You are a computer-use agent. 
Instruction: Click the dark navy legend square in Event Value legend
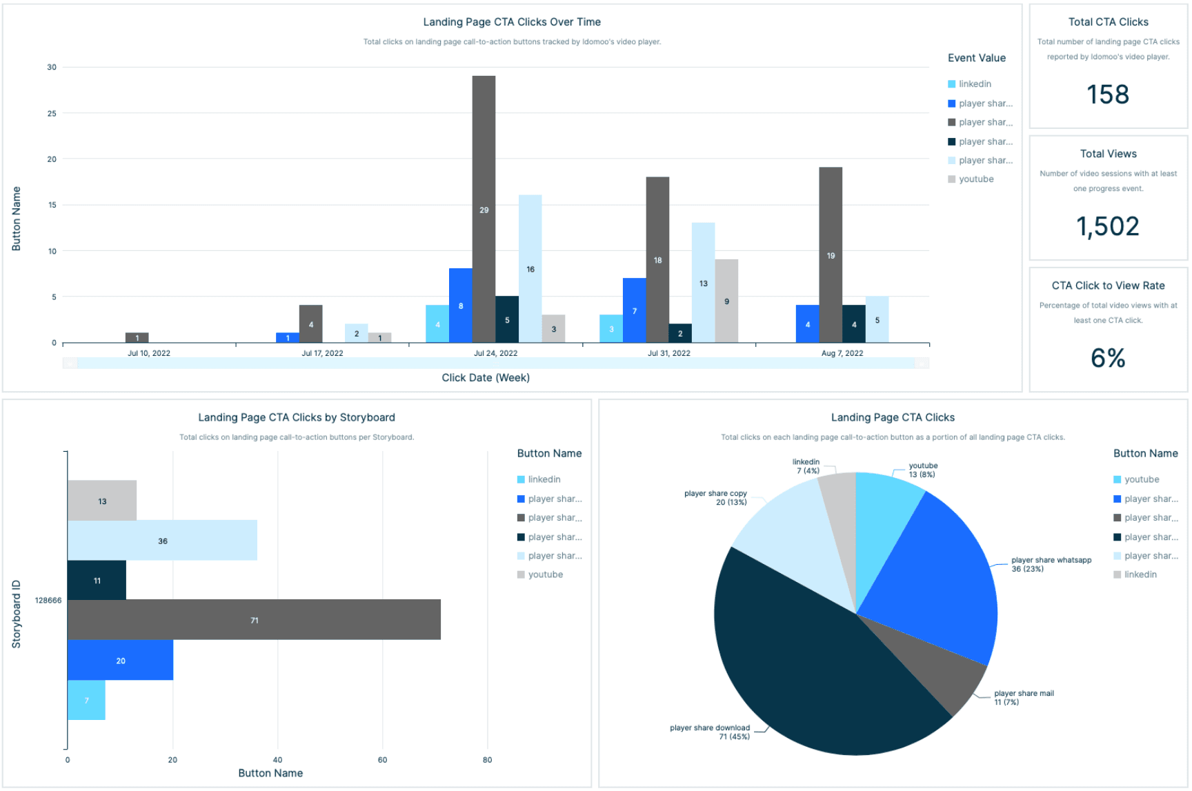pyautogui.click(x=951, y=142)
